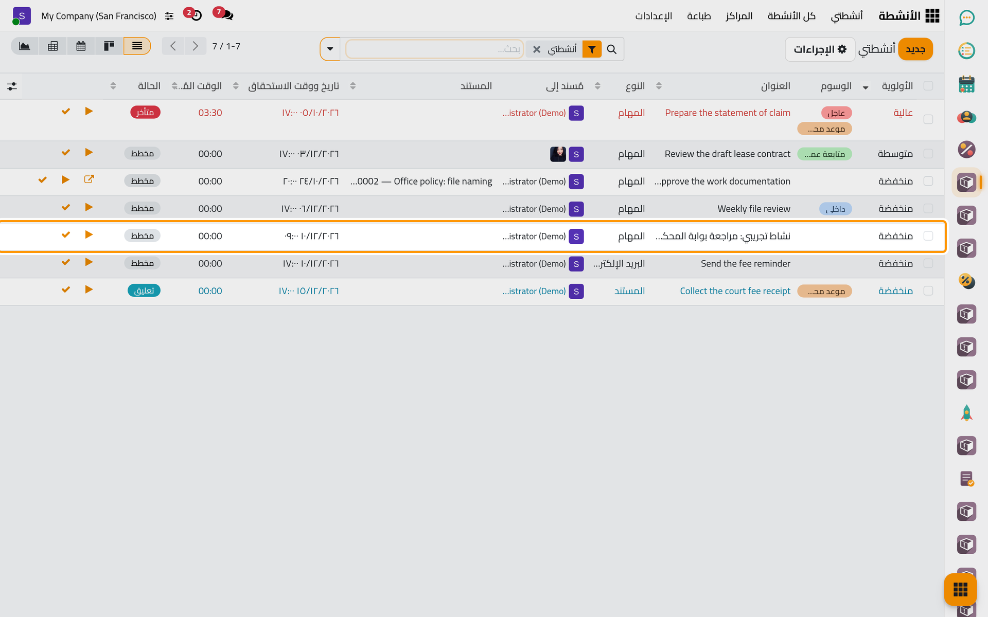Tick the Review the draft lease contract checkbox
The image size is (988, 617).
(x=928, y=154)
